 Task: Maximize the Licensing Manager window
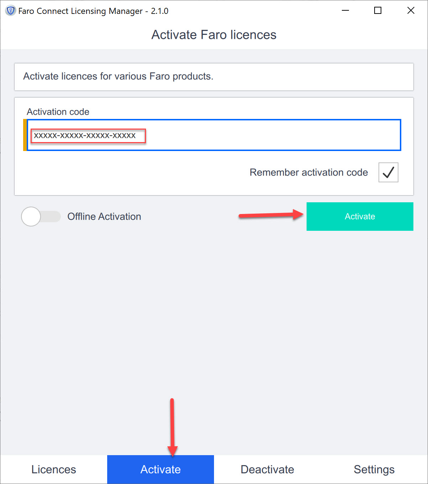pyautogui.click(x=378, y=11)
